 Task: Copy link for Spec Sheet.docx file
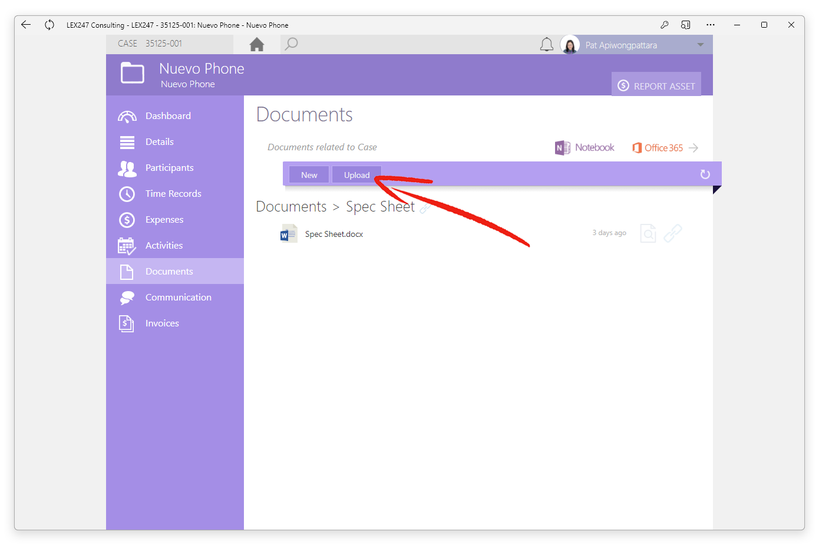click(673, 233)
